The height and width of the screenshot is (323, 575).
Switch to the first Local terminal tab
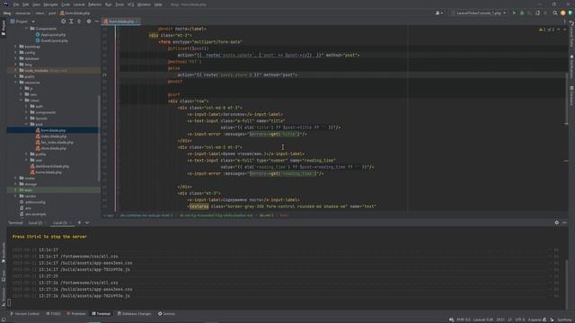(x=36, y=223)
